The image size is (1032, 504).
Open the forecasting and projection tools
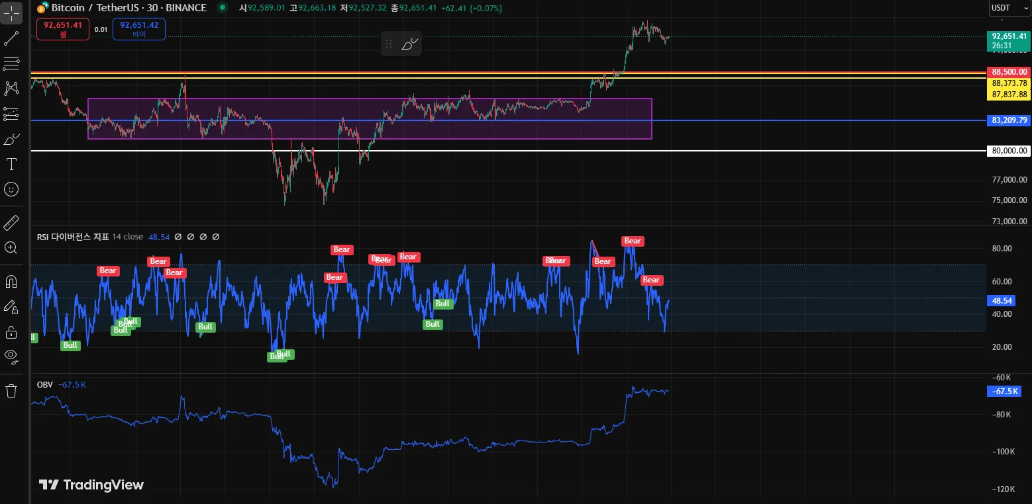pyautogui.click(x=11, y=114)
